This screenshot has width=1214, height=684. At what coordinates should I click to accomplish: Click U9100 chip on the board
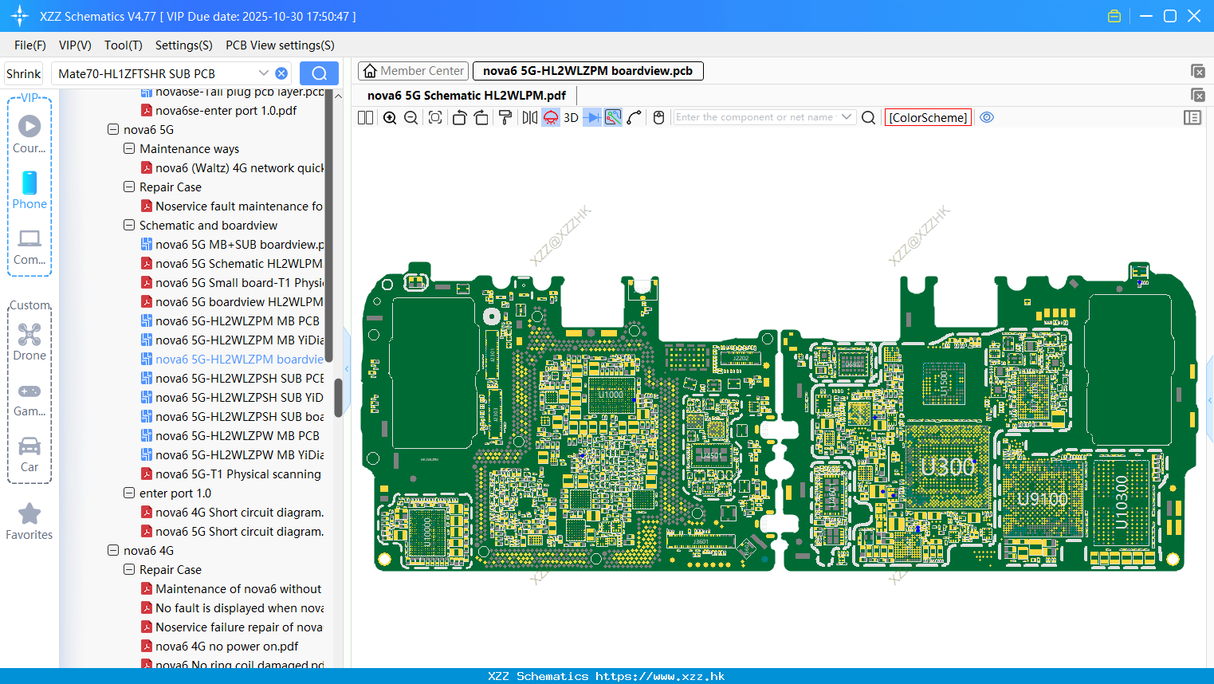coord(1042,500)
